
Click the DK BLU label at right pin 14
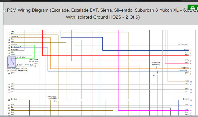(x=186, y=99)
